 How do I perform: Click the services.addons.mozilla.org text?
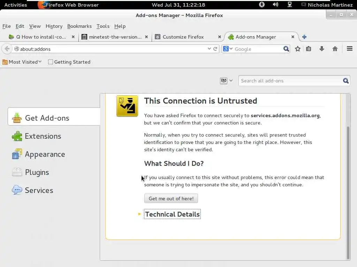(285, 115)
